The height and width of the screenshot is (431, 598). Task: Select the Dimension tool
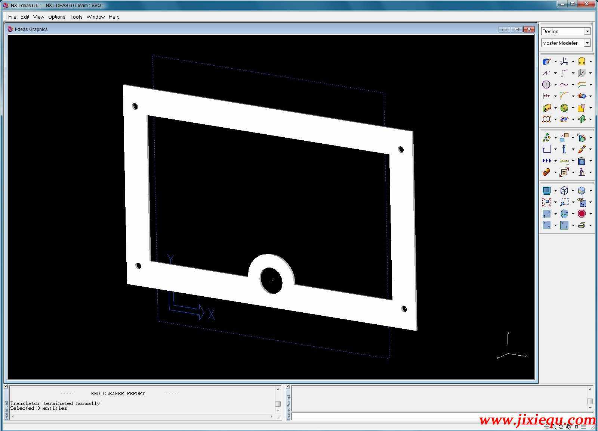546,96
